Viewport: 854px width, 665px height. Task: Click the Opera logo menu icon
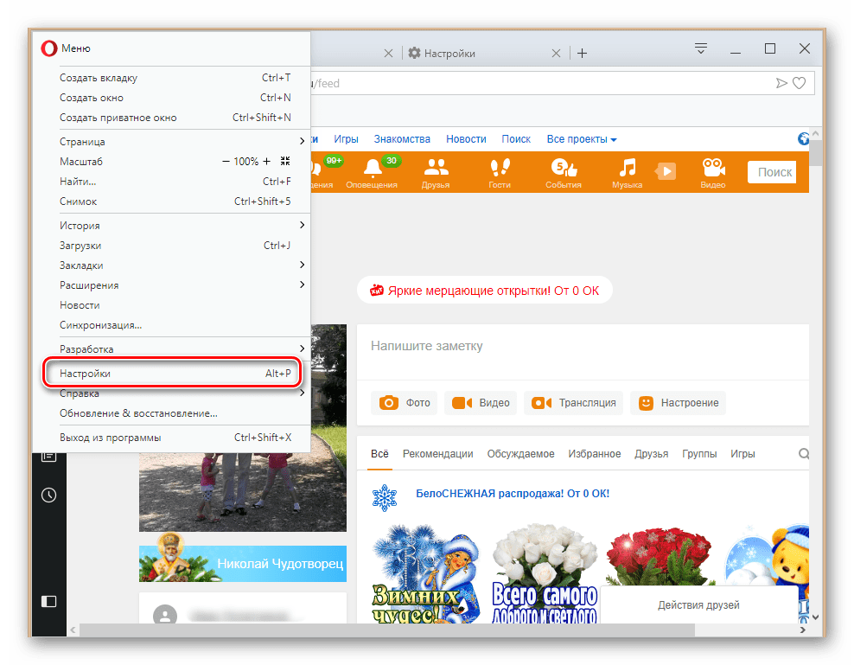pyautogui.click(x=49, y=48)
